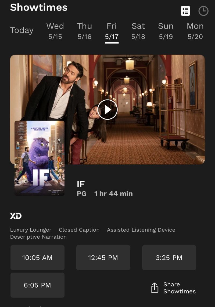The width and height of the screenshot is (215, 307).
Task: Choose the 6:05 PM showtime
Action: tap(37, 285)
